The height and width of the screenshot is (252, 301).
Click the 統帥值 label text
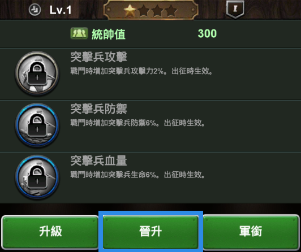pyautogui.click(x=109, y=34)
